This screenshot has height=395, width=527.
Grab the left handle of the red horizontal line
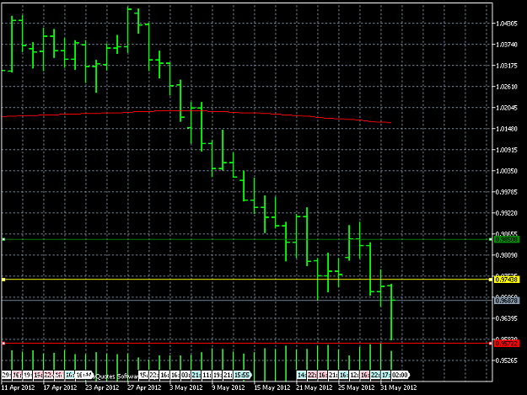(3, 344)
